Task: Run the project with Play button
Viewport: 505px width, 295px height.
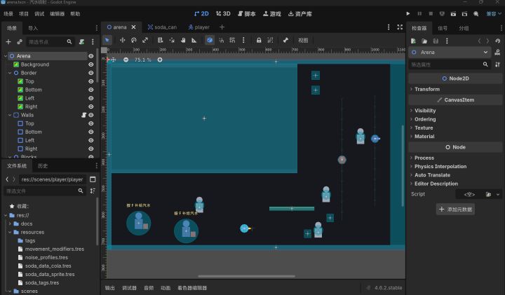Action: click(408, 13)
